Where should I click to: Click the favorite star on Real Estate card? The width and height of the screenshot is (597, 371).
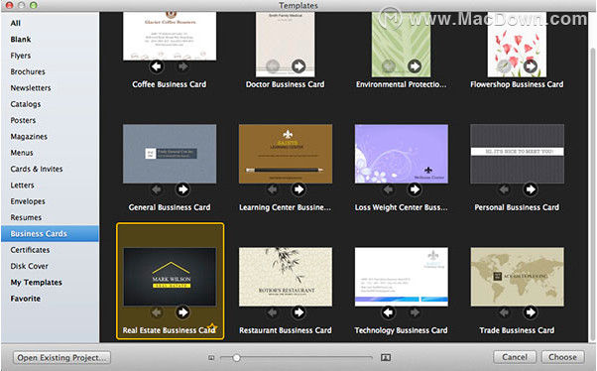tap(212, 326)
